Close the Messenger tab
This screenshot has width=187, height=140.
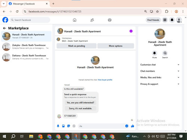pos(47,4)
